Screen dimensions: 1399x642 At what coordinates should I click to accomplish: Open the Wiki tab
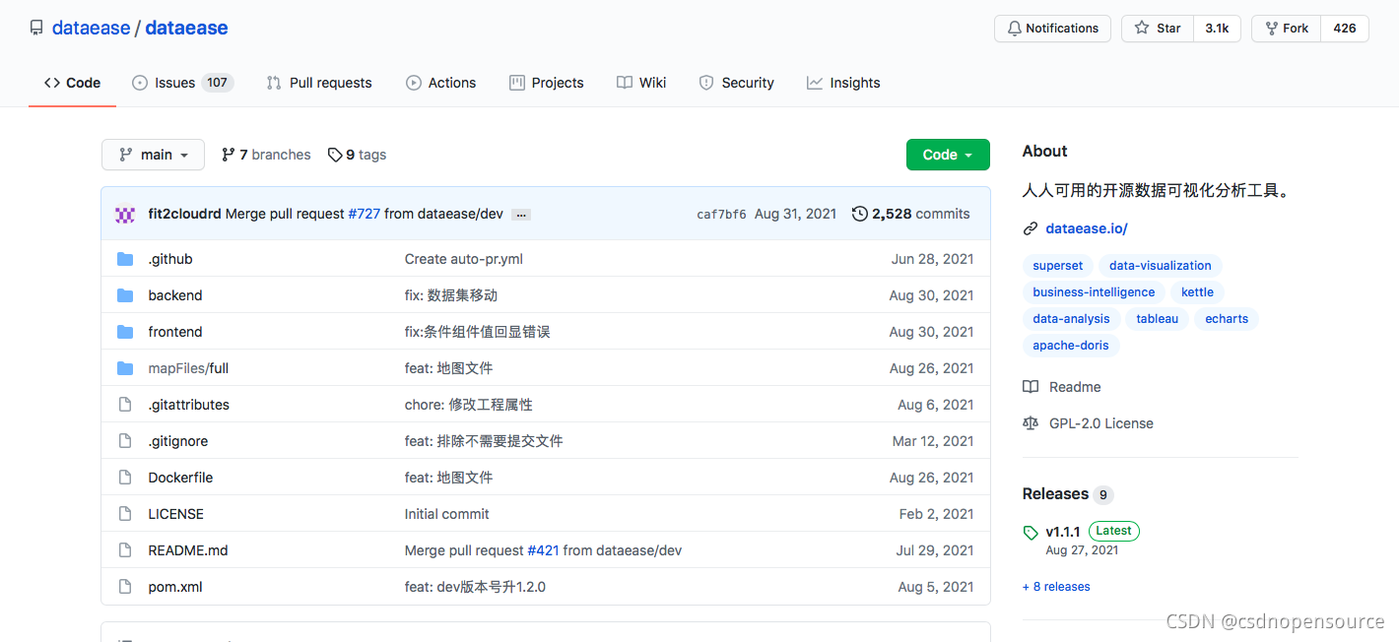click(641, 83)
